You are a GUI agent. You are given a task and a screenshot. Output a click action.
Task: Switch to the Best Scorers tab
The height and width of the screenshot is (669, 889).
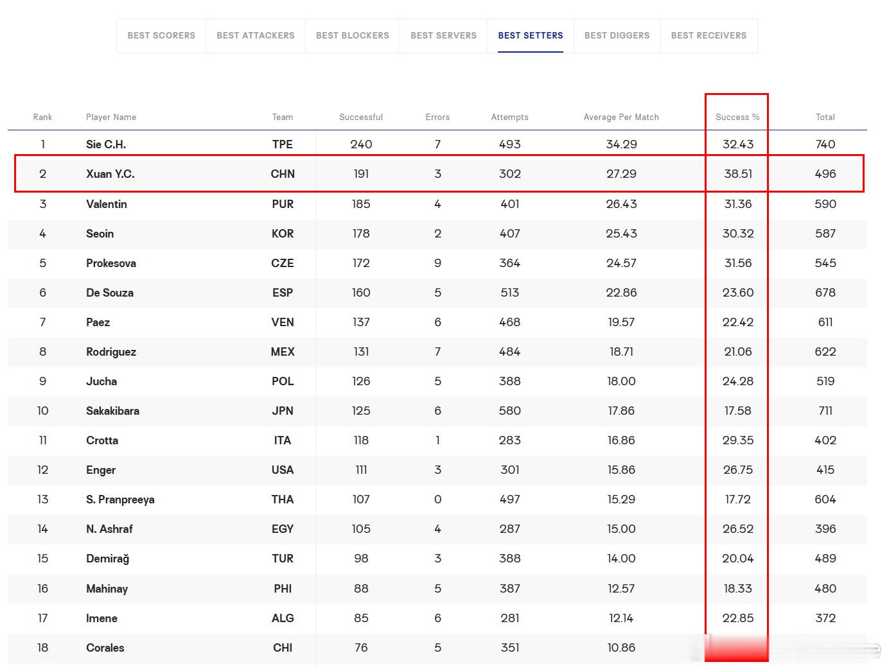(161, 35)
